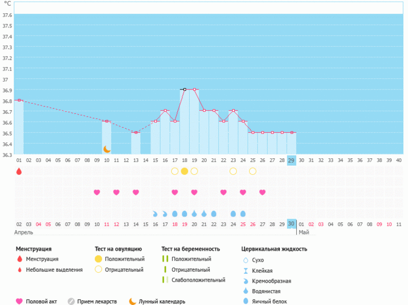408x305 pixels.
Task: Click the temperature point at 36.8 on day 01
Action: (x=19, y=100)
